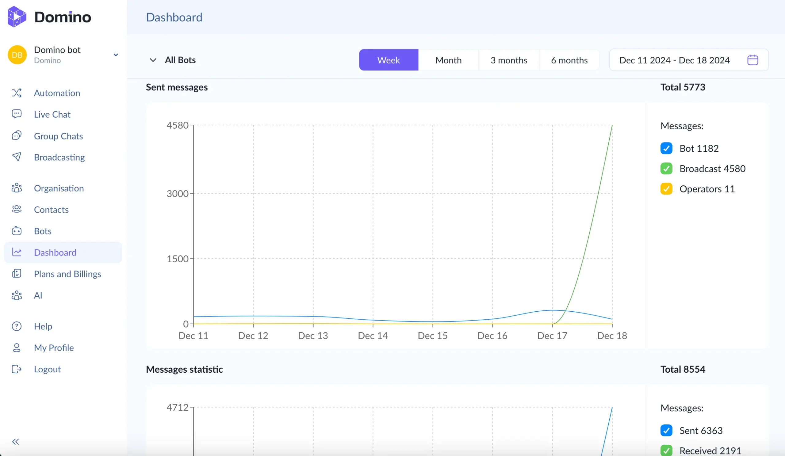Toggle Operators 11 off

(x=666, y=189)
